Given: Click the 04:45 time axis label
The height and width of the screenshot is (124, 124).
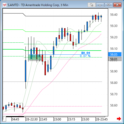Looking at the screenshot, I should coord(15,119).
